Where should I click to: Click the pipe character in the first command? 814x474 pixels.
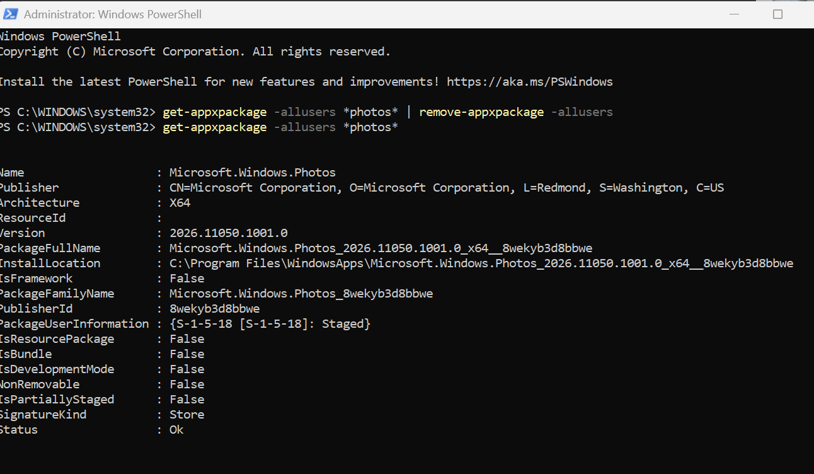pyautogui.click(x=408, y=112)
